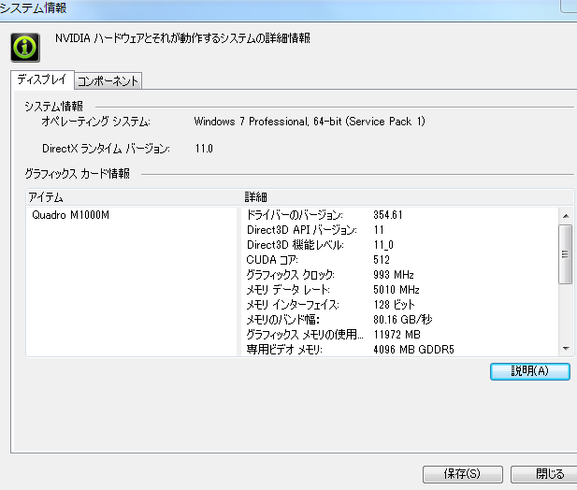Click the 説明(A) button

[530, 371]
